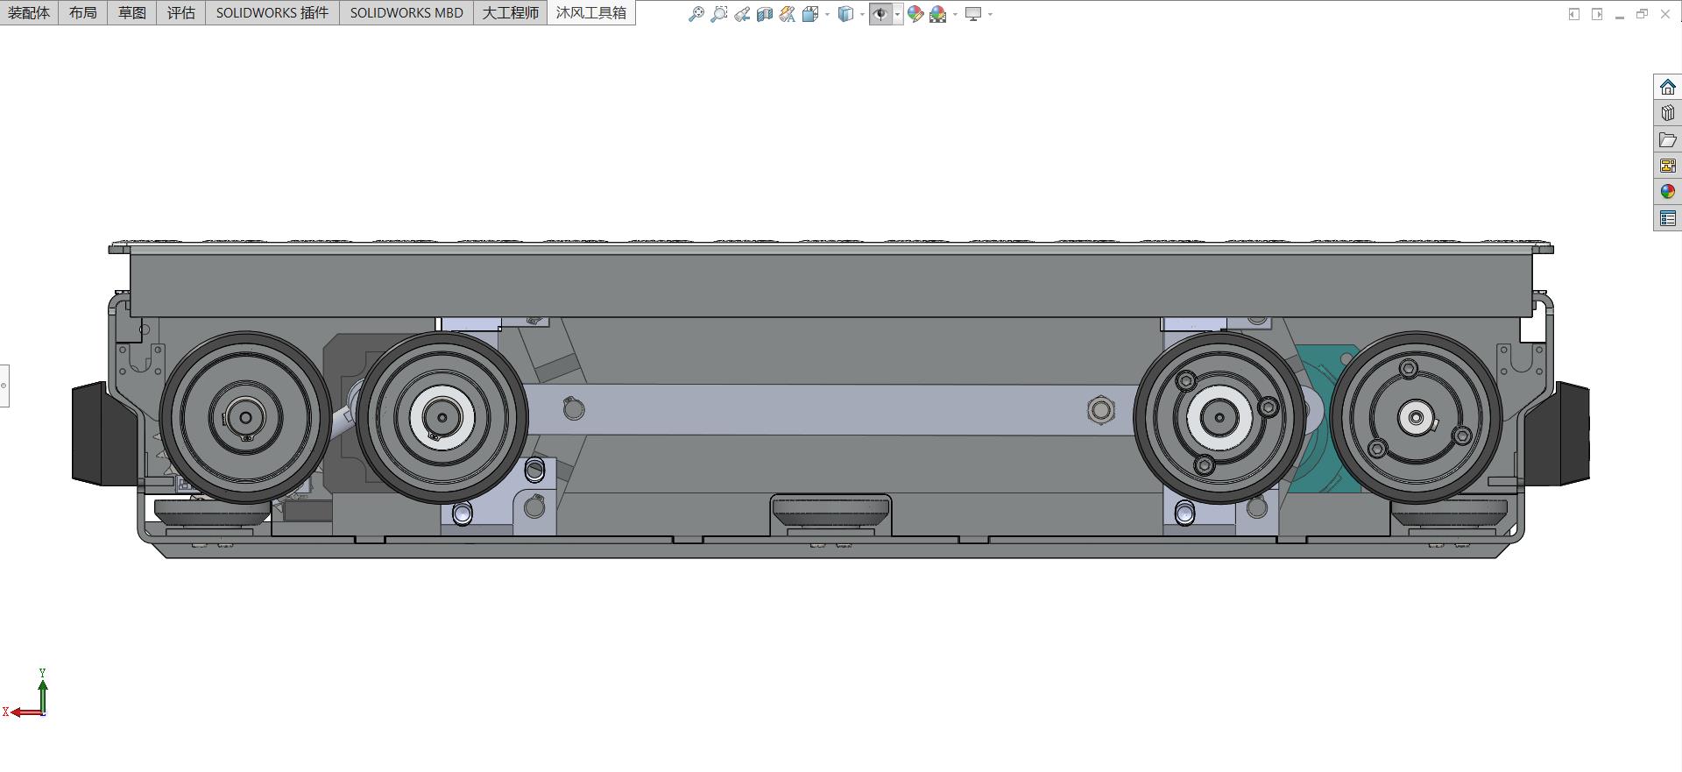Screen dimensions: 1682x772
Task: Switch to the 草图 tab
Action: point(132,12)
